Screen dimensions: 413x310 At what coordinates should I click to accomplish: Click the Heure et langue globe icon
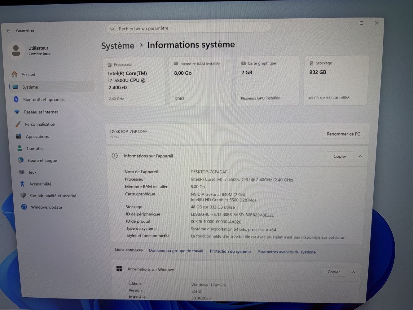click(x=21, y=160)
